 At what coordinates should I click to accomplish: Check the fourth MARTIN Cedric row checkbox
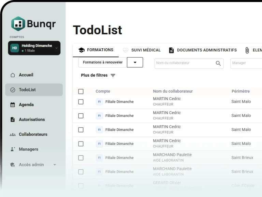pos(81,144)
